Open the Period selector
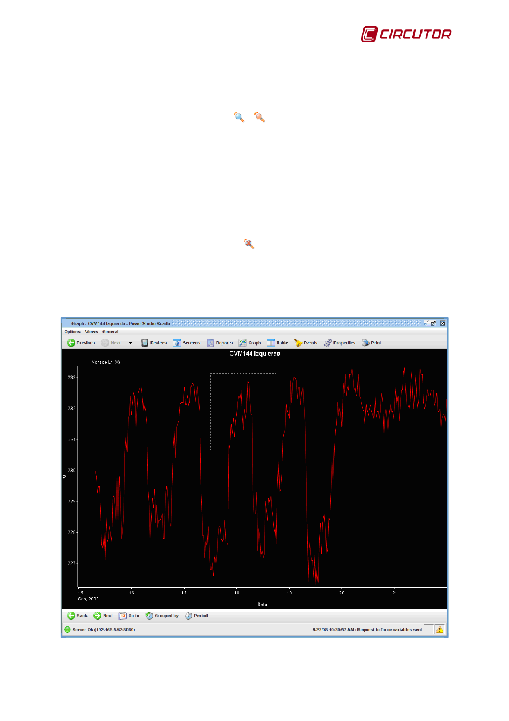Screen dimensions: 509x721 [196, 616]
